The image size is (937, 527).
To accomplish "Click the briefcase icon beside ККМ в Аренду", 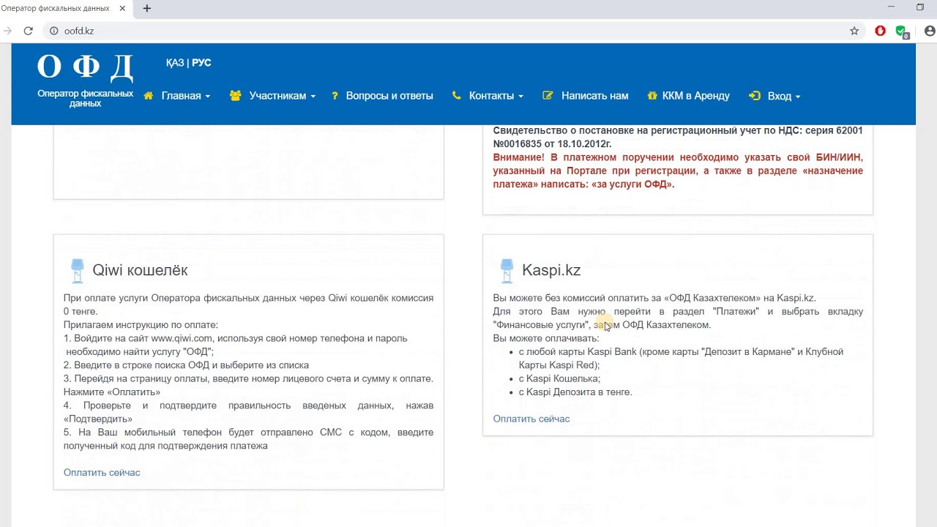I will point(653,96).
